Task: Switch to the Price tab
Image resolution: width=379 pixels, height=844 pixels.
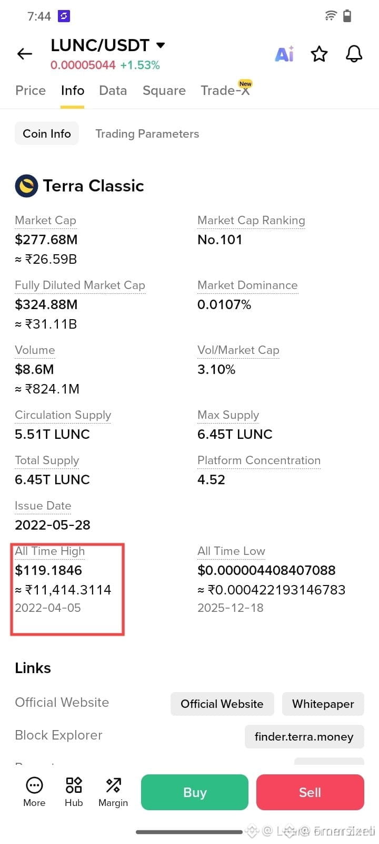Action: (x=31, y=91)
